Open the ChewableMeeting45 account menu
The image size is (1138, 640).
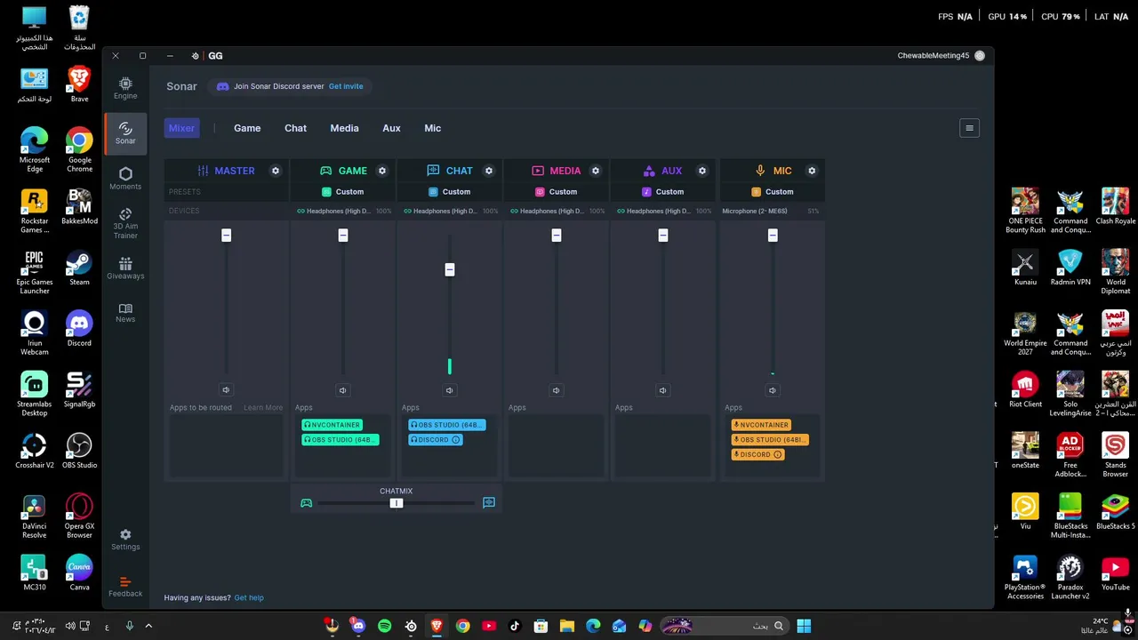click(x=941, y=55)
